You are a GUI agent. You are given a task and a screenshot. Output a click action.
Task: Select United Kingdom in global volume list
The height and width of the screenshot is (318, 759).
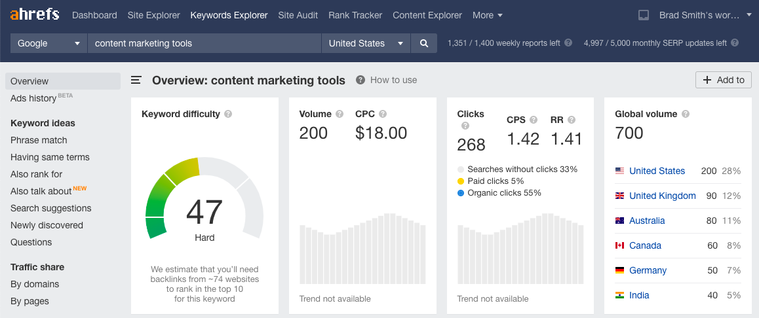coord(662,196)
